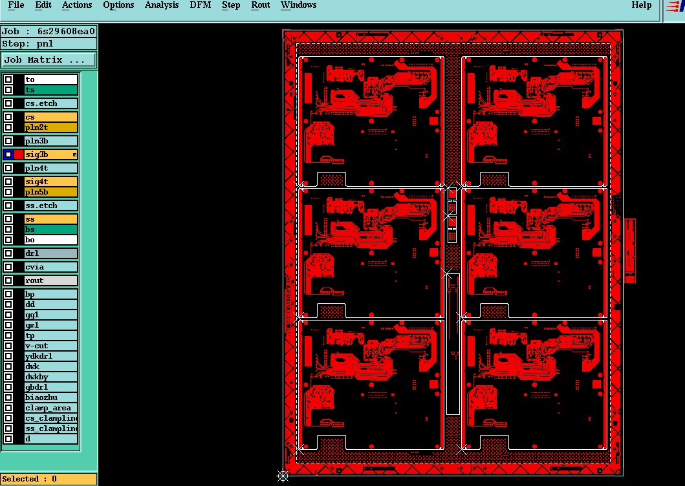The image size is (685, 486).
Task: Toggle the active sig3b layer checkbox
Action: [8, 154]
